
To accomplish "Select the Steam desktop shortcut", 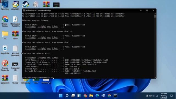I will pyautogui.click(x=26, y=5).
